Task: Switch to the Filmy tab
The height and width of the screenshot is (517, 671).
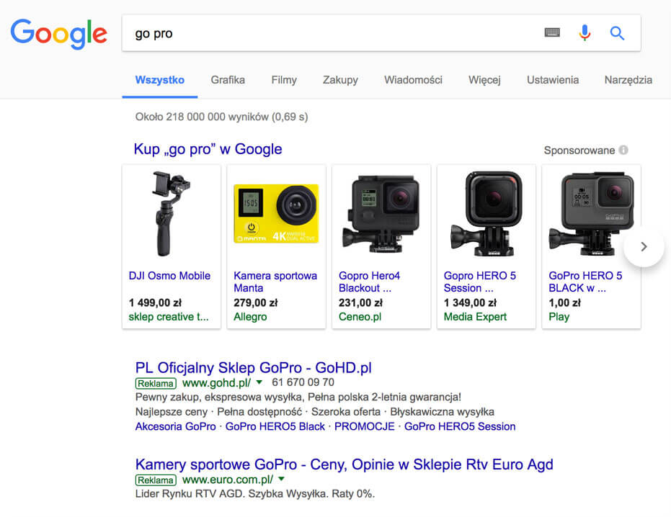Action: coord(284,80)
